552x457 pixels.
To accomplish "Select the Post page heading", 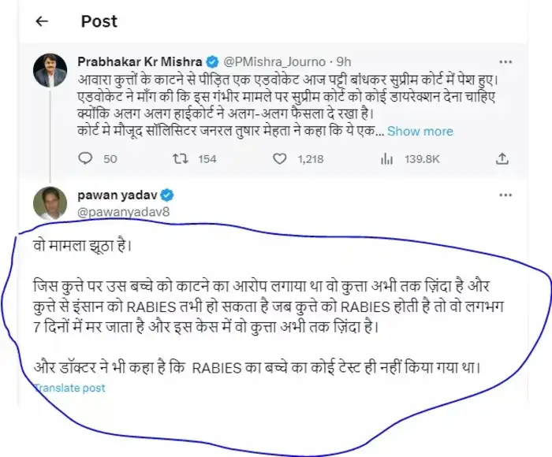I will (99, 21).
